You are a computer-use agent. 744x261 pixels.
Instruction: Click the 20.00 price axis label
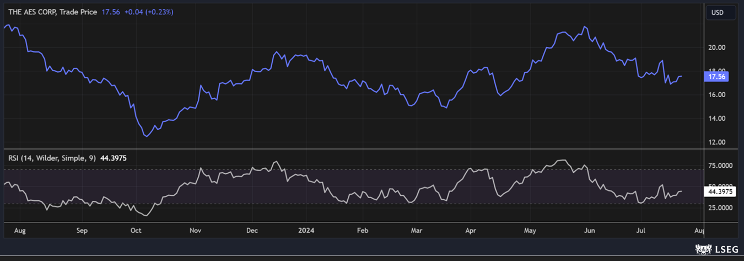click(717, 47)
